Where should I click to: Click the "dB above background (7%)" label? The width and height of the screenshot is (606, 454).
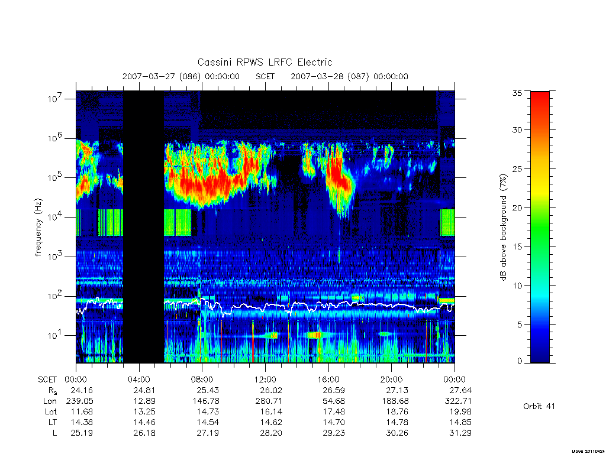point(503,227)
